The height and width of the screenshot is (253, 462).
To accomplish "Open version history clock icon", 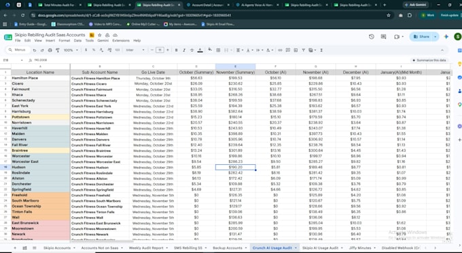I will (x=371, y=37).
